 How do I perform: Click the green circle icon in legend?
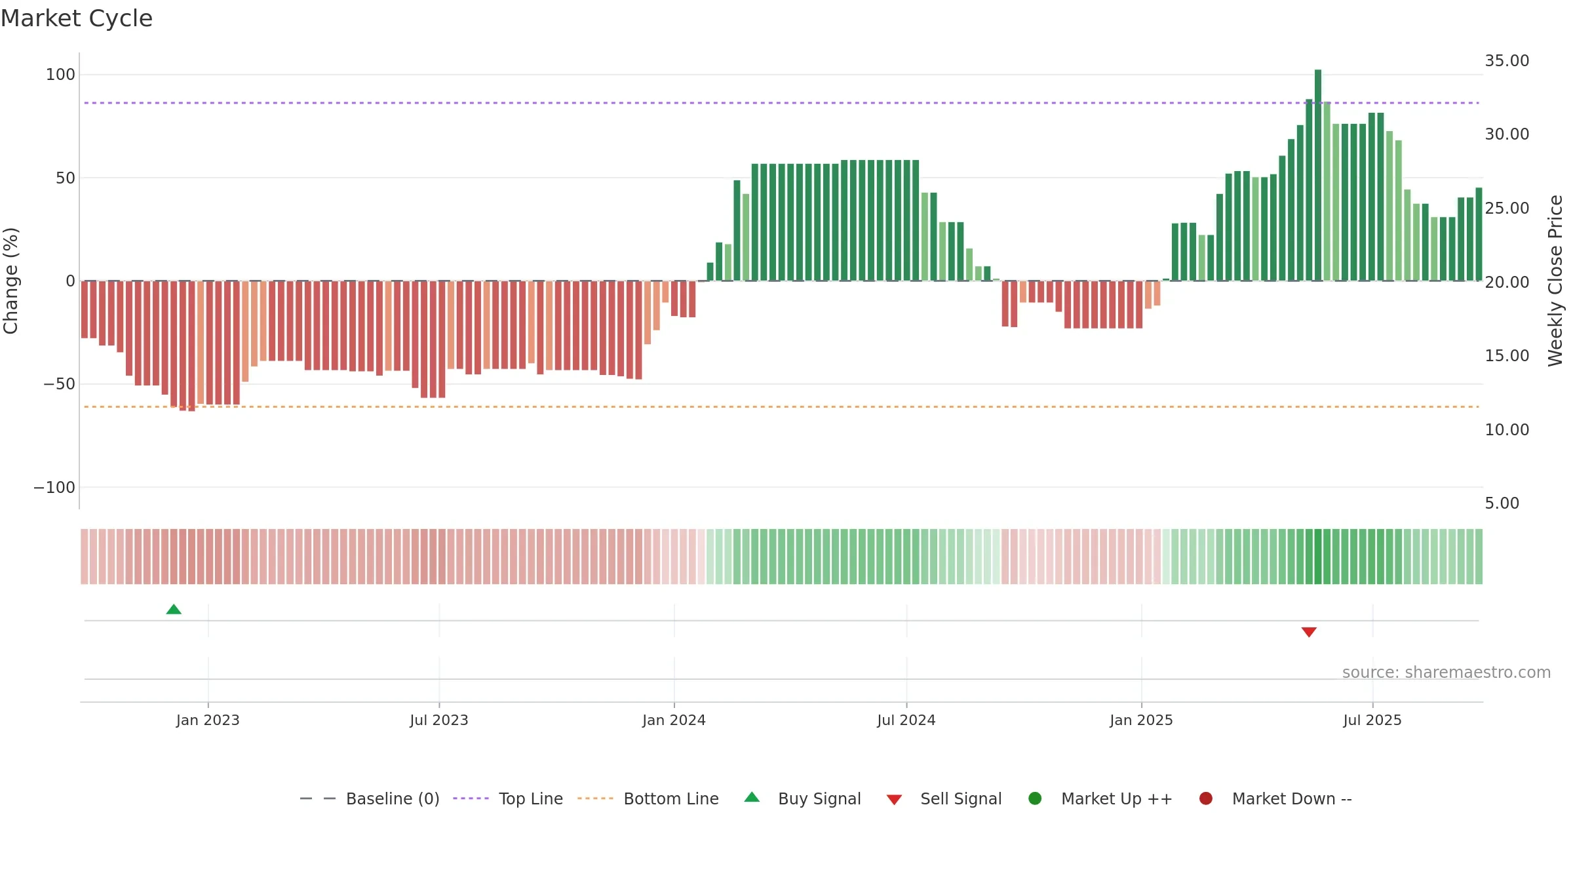tap(1035, 798)
